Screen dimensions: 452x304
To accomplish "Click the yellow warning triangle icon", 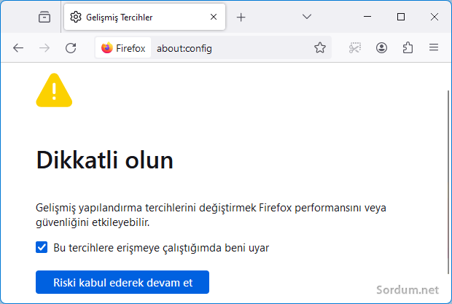I will pos(54,90).
